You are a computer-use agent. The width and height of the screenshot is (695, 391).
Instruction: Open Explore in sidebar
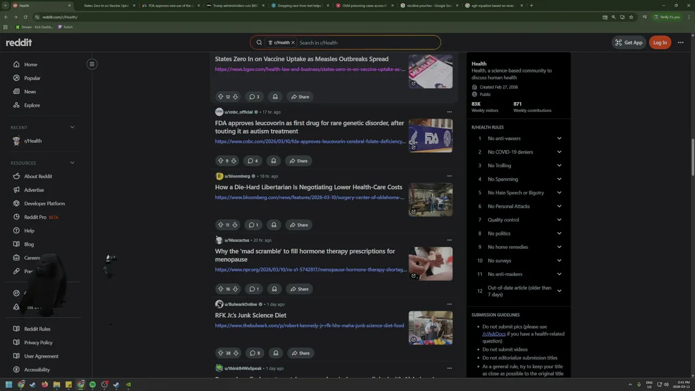click(32, 105)
